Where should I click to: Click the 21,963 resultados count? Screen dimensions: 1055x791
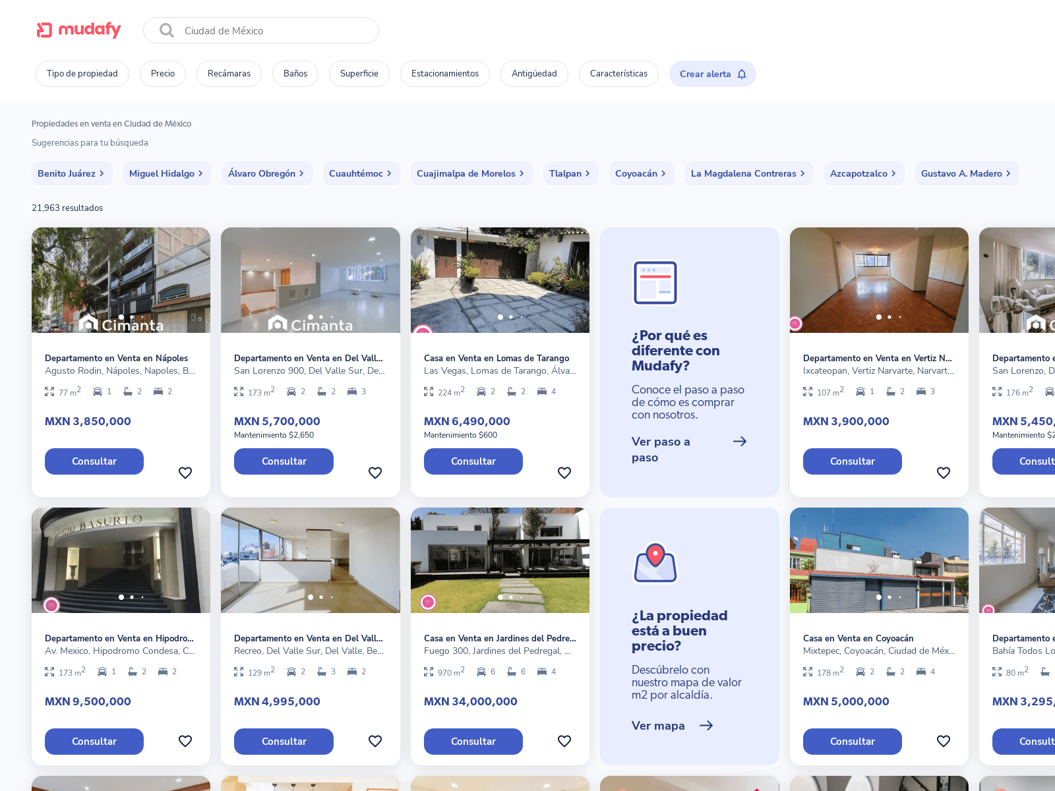[x=67, y=208]
